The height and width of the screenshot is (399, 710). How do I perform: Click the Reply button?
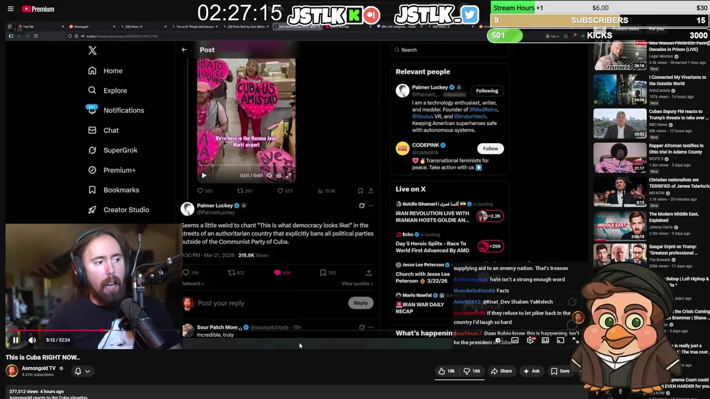click(361, 303)
